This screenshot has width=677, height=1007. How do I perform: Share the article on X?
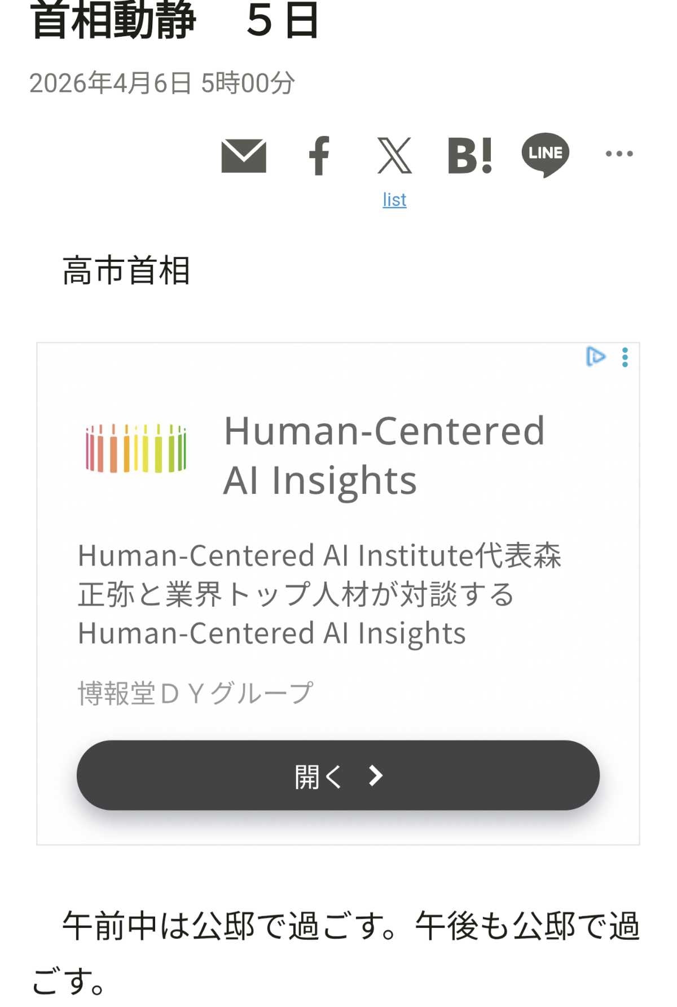(x=394, y=155)
